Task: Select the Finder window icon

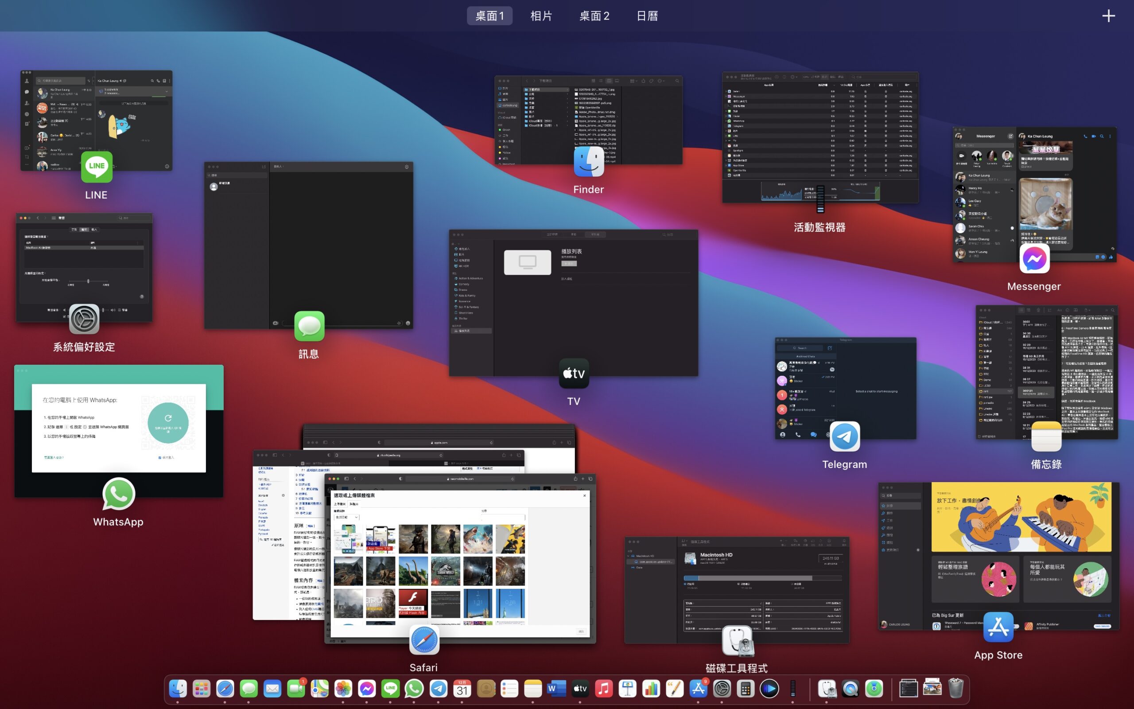Action: point(589,162)
